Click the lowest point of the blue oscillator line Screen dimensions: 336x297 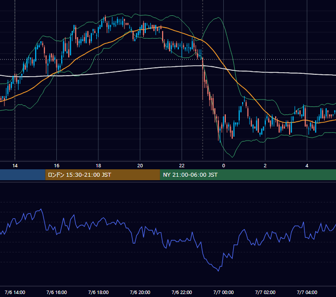pos(218,271)
